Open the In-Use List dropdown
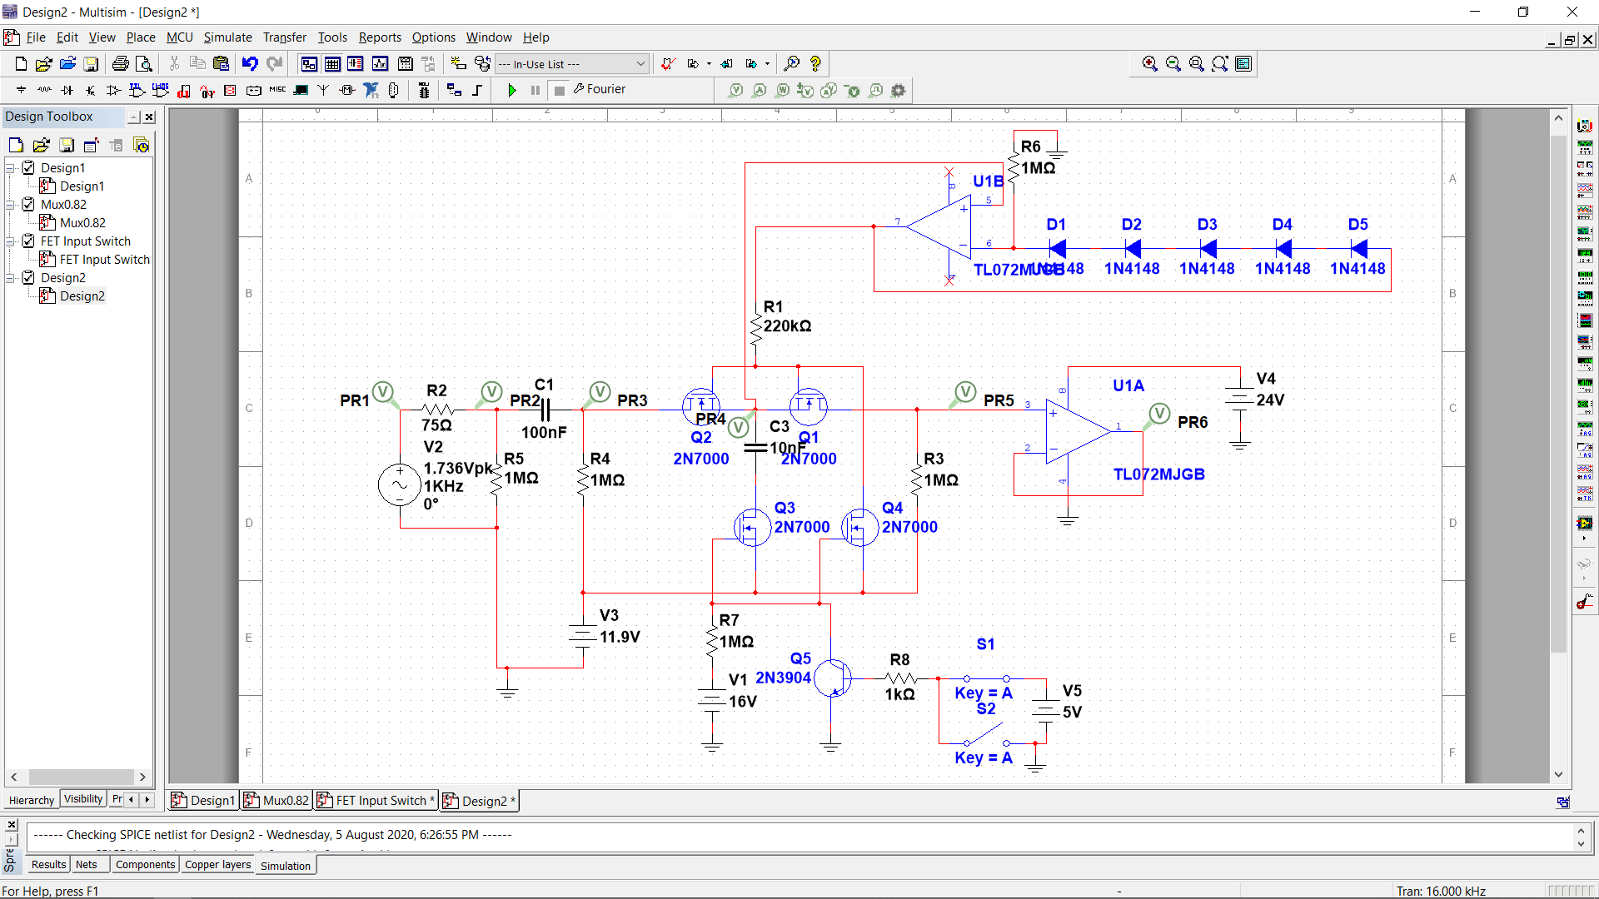The image size is (1599, 899). coord(571,64)
